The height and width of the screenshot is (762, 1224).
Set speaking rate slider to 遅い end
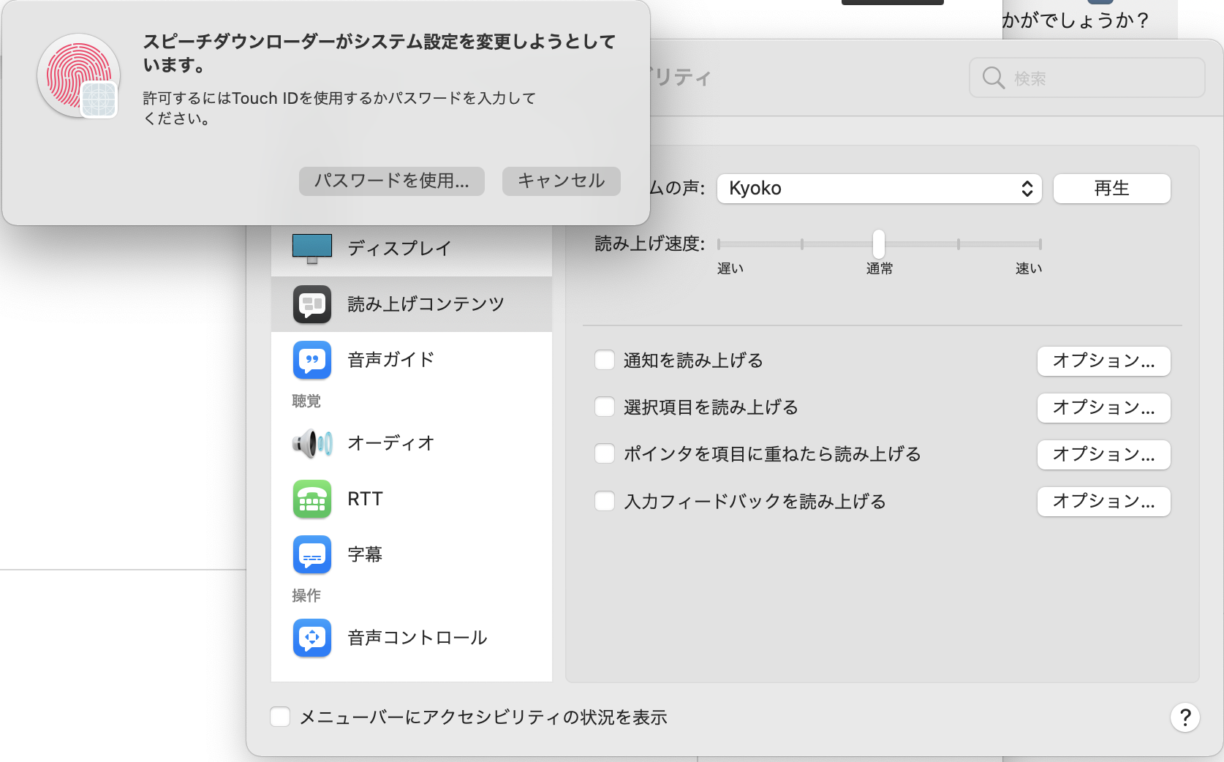(x=719, y=244)
